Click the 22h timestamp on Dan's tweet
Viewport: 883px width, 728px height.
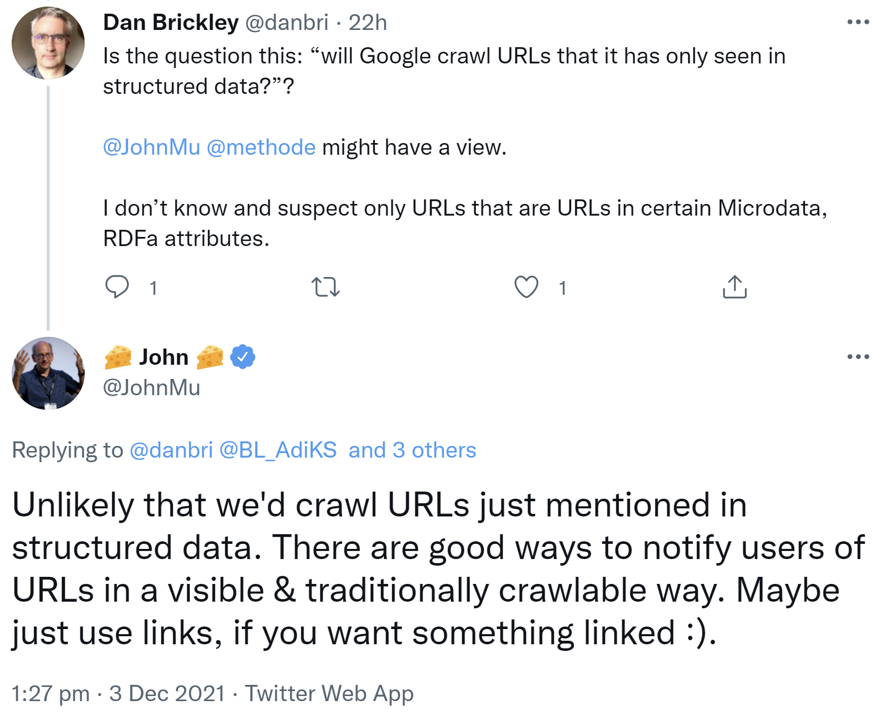pos(368,23)
